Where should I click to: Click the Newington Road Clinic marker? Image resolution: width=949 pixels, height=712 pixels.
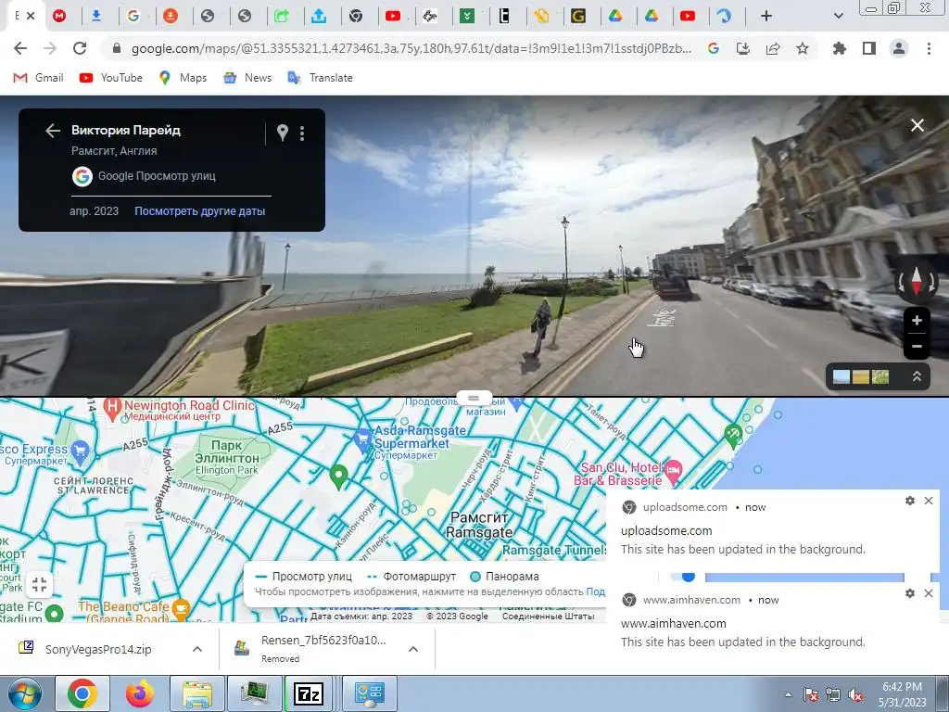point(112,409)
